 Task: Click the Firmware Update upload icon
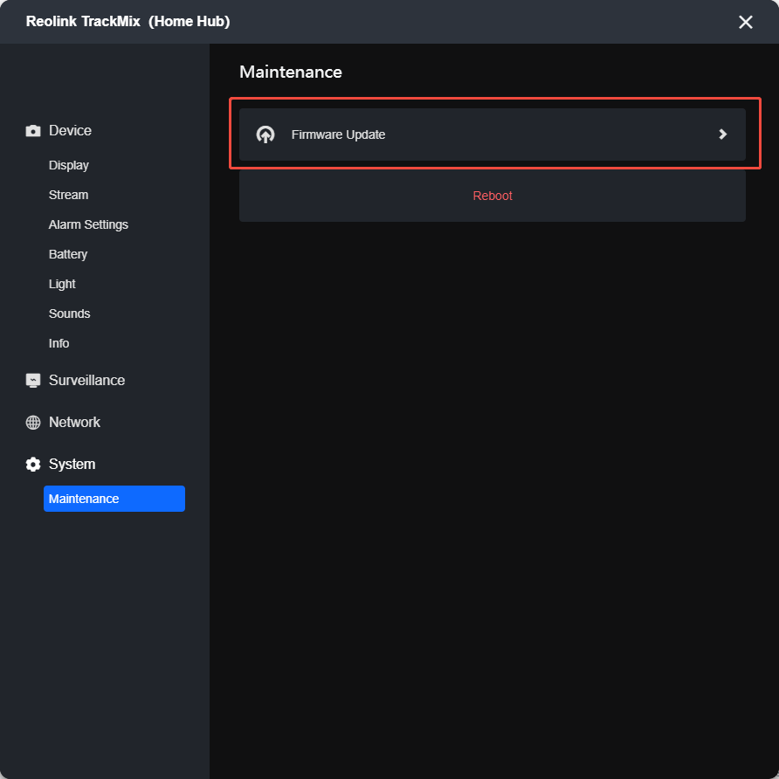pos(265,134)
